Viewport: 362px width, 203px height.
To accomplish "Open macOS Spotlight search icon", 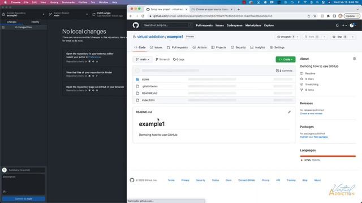I will coord(317,2).
